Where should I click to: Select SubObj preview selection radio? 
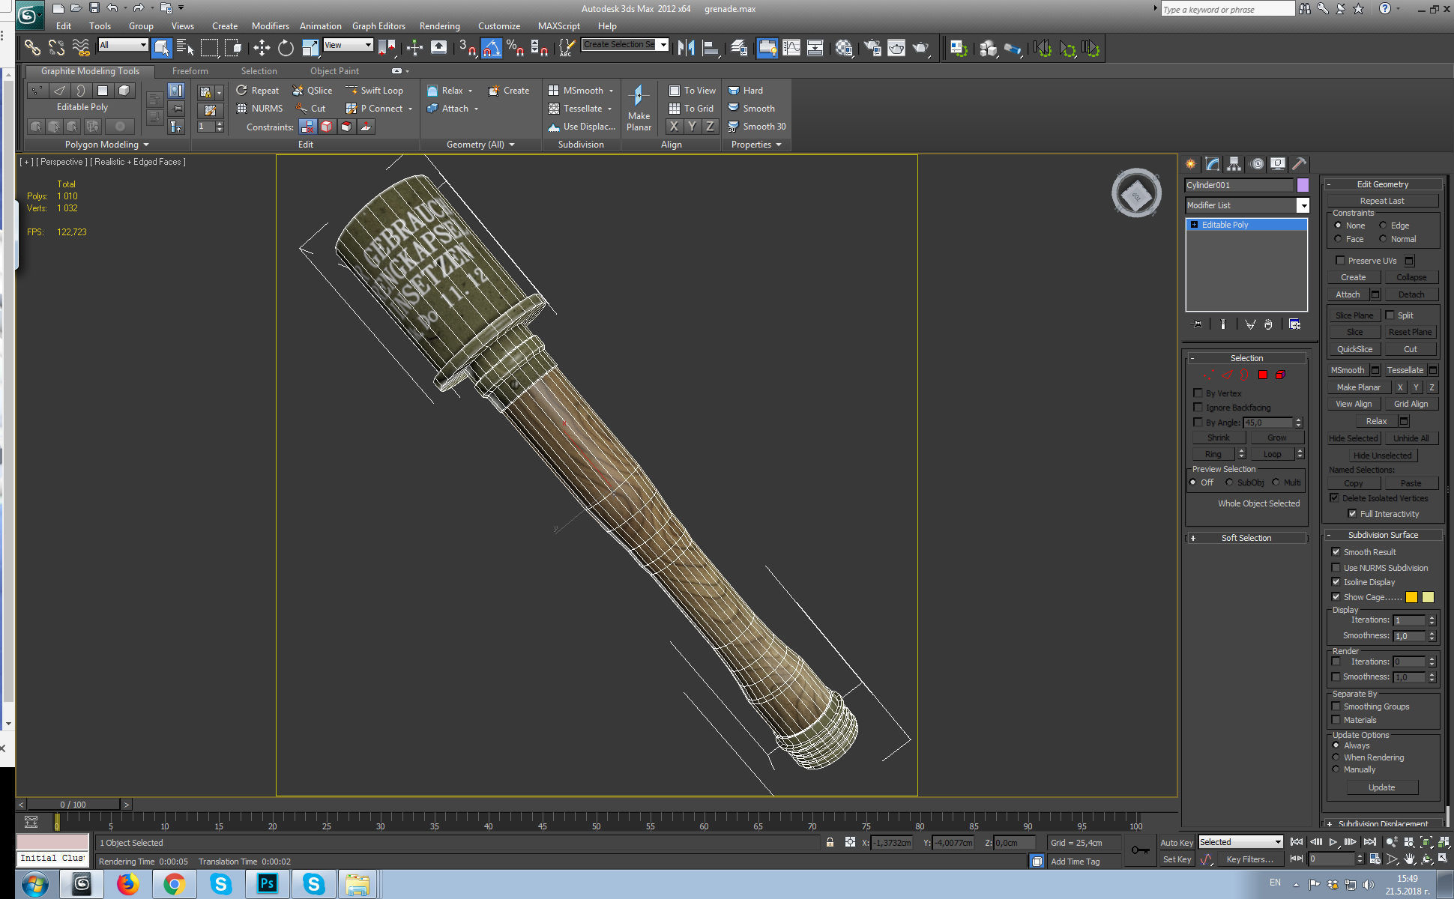[x=1229, y=482]
